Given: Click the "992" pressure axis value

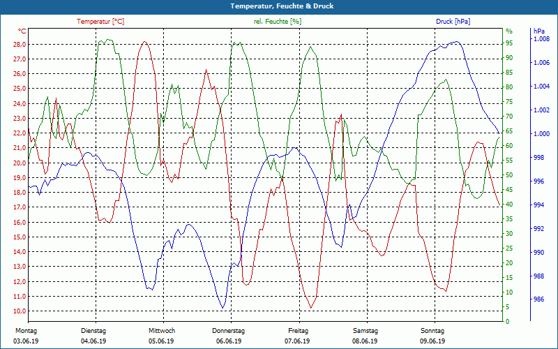Looking at the screenshot, I should (539, 229).
